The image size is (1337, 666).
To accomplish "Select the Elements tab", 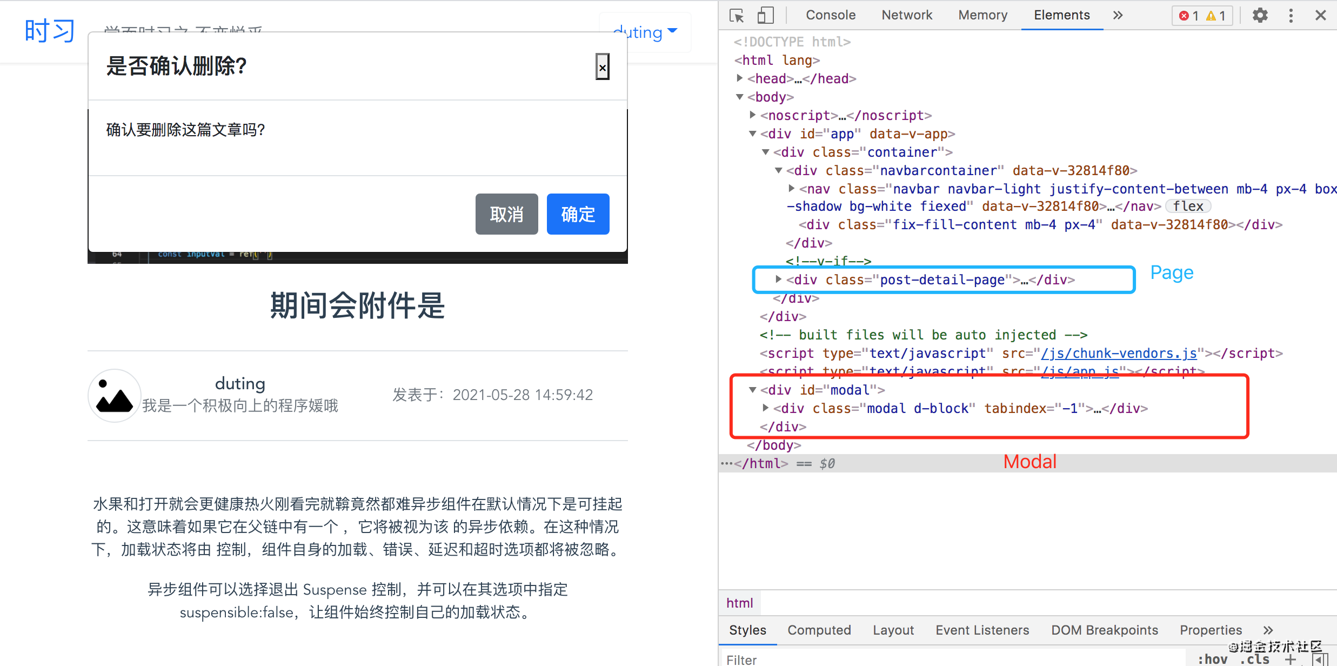I will click(1062, 15).
